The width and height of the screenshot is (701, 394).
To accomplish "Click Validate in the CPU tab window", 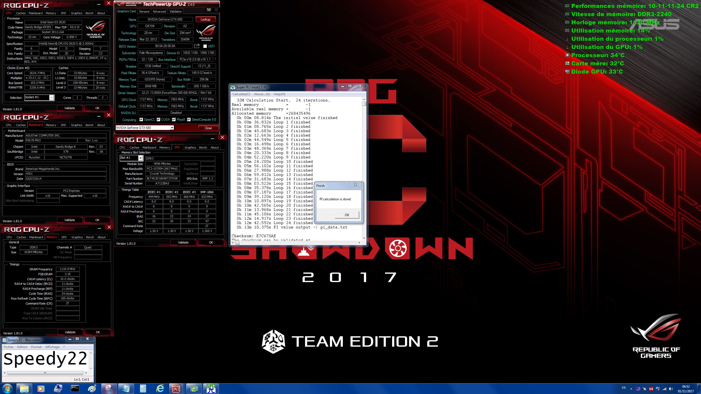I will [70, 108].
